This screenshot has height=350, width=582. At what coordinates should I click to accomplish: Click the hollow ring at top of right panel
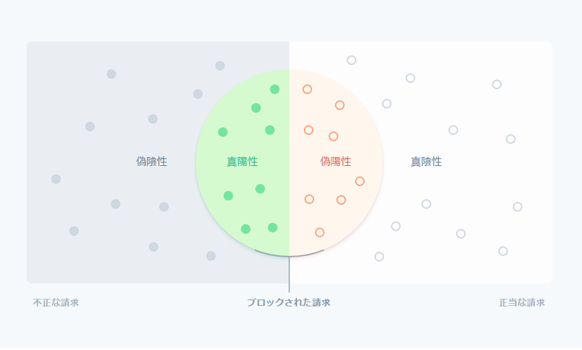point(352,60)
